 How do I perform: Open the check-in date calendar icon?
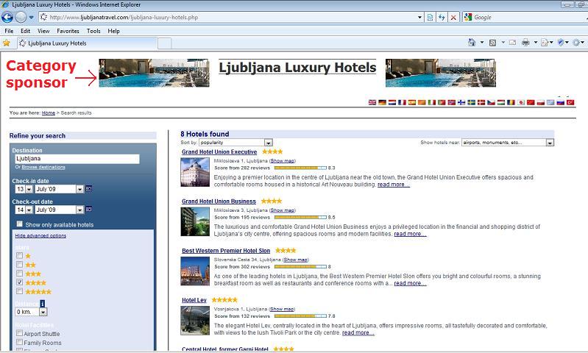(89, 189)
